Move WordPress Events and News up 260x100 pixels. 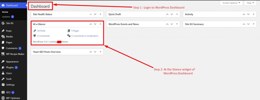point(167,24)
